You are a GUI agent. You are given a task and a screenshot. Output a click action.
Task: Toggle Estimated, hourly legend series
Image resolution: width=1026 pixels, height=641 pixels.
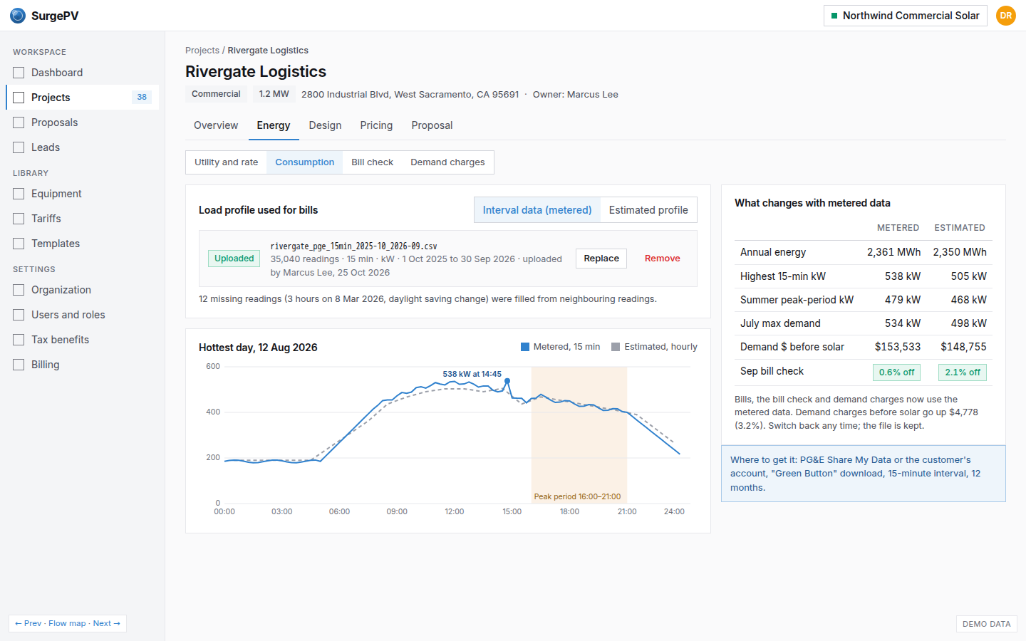[x=654, y=347]
